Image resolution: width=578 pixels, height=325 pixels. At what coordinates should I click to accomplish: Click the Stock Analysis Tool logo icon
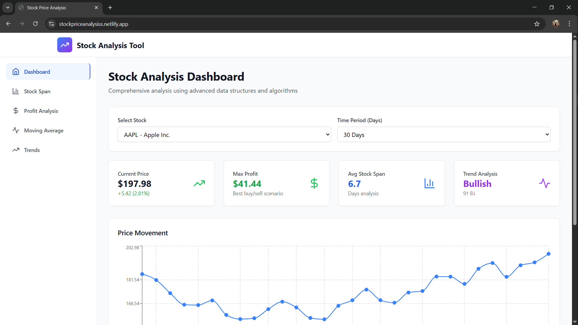[64, 45]
